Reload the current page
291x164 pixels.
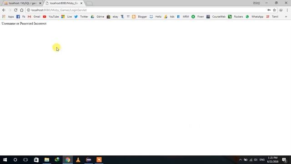pos(16,10)
